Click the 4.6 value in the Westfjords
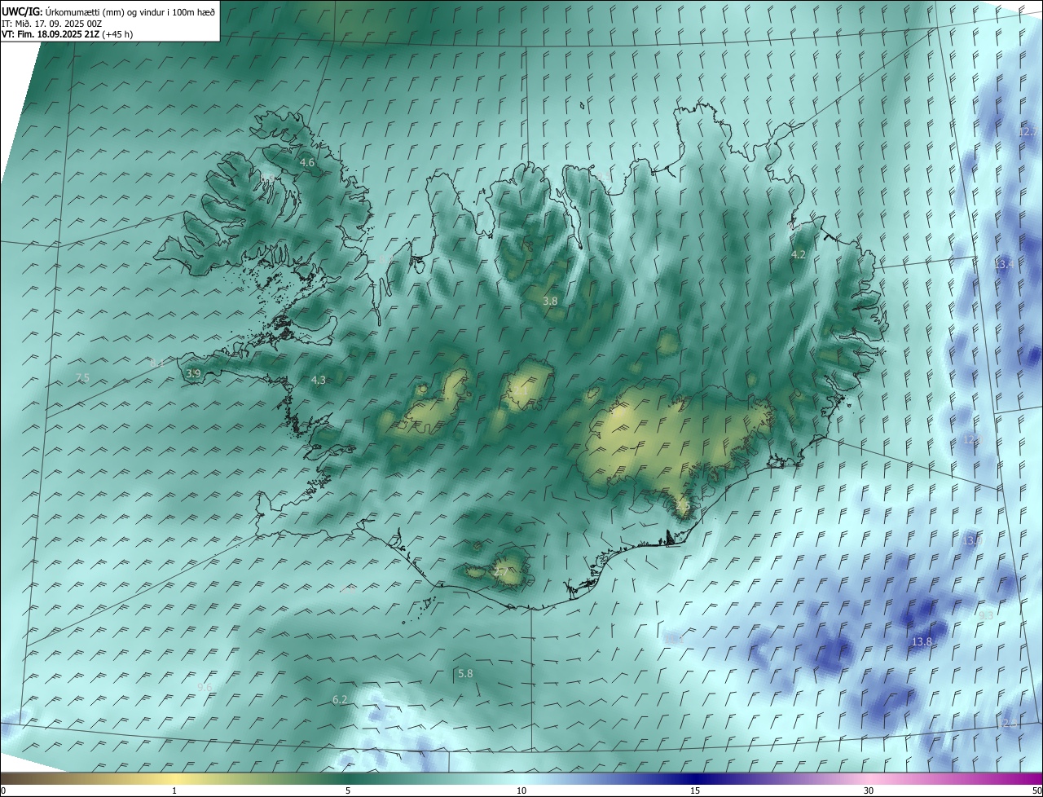This screenshot has height=797, width=1043. click(x=307, y=163)
